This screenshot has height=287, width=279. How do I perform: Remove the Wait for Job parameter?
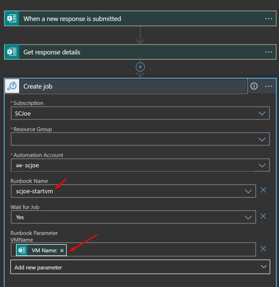click(x=263, y=216)
